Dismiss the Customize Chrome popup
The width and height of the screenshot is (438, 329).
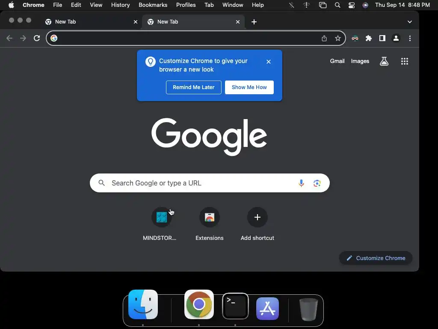click(x=269, y=62)
